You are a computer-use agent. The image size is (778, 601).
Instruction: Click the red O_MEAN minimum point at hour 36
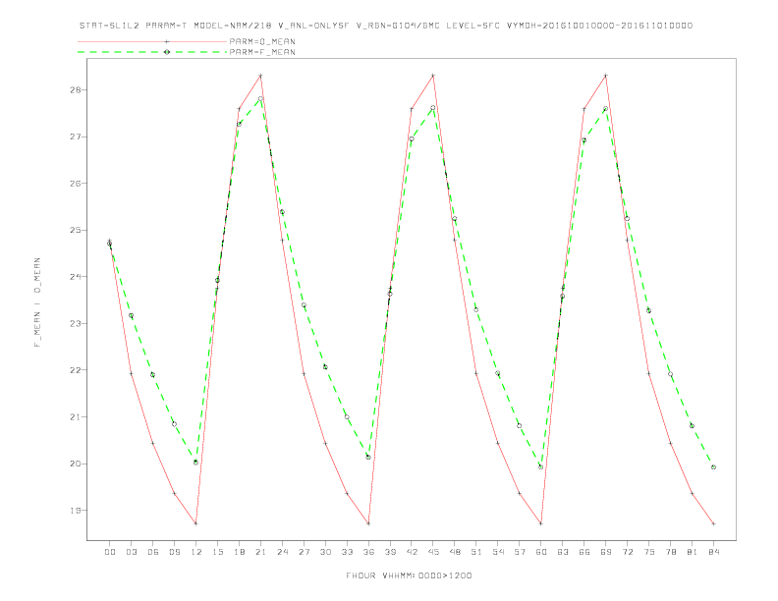368,523
